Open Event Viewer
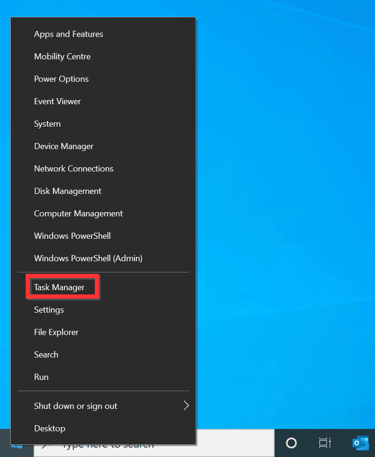Viewport: 375px width, 457px height. [57, 101]
